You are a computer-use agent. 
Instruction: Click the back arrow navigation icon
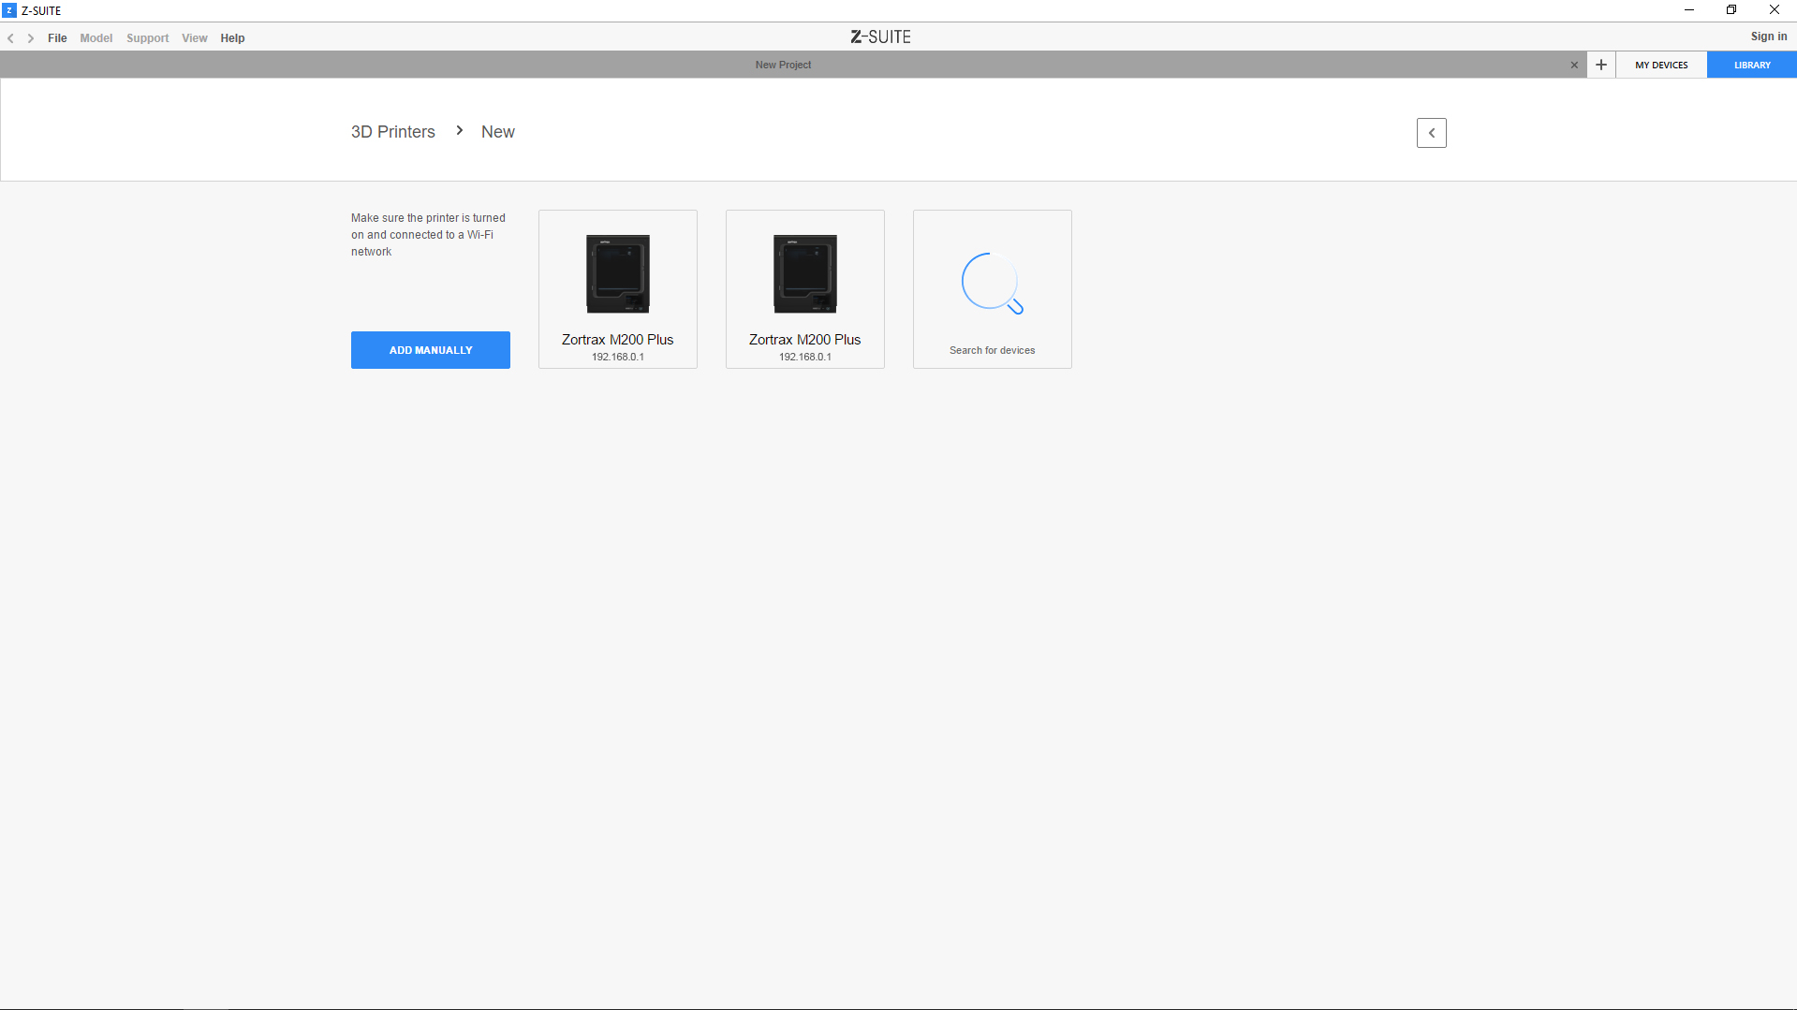pos(10,38)
